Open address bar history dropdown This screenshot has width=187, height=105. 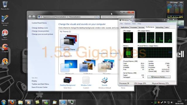point(95,17)
